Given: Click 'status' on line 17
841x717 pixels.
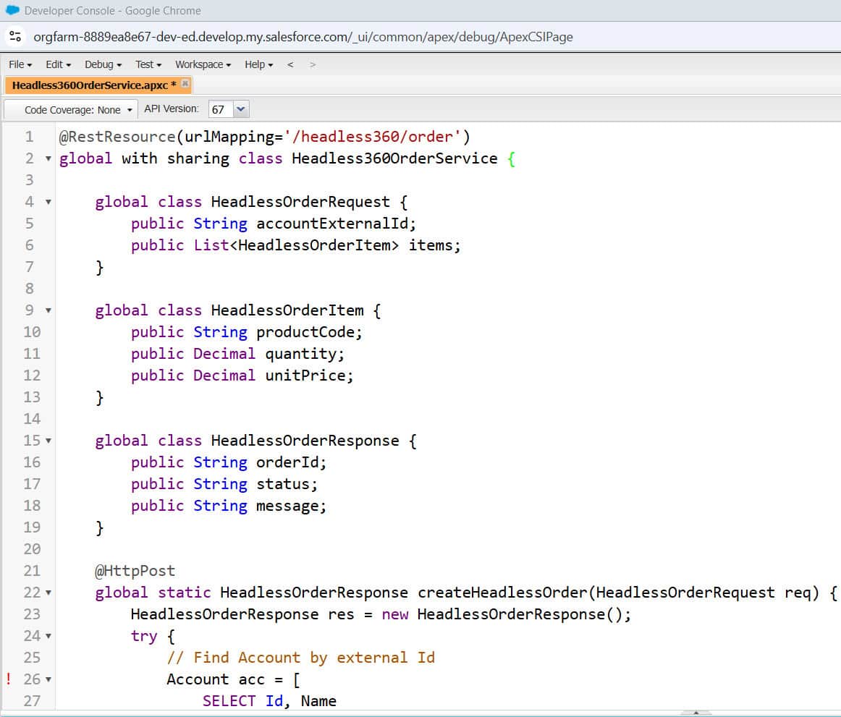Looking at the screenshot, I should click(283, 484).
